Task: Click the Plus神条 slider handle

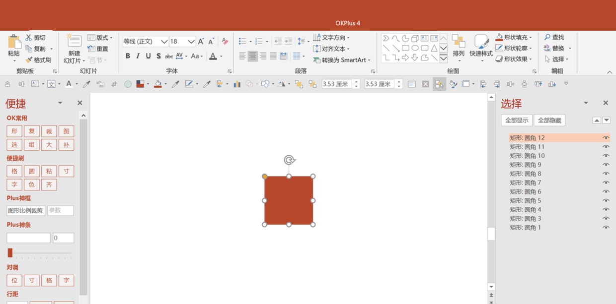Action: click(x=10, y=253)
